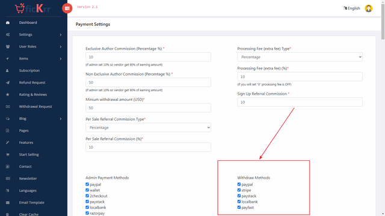Click the Contact address book icon
This screenshot has width=385, height=216.
(8, 167)
